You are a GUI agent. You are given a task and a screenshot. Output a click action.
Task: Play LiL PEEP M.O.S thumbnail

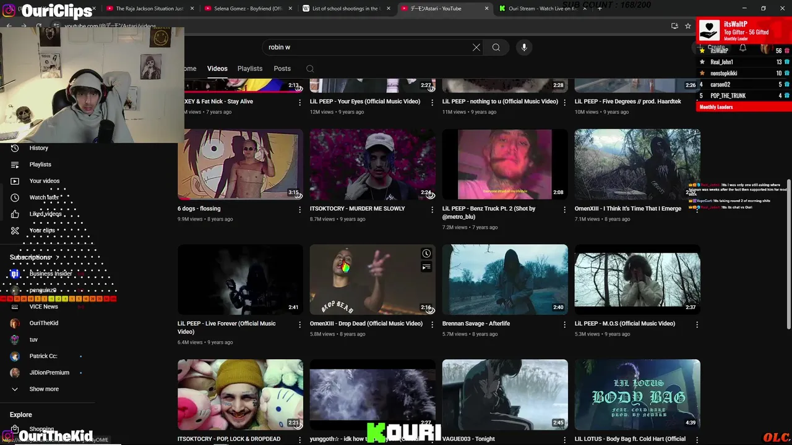[637, 279]
